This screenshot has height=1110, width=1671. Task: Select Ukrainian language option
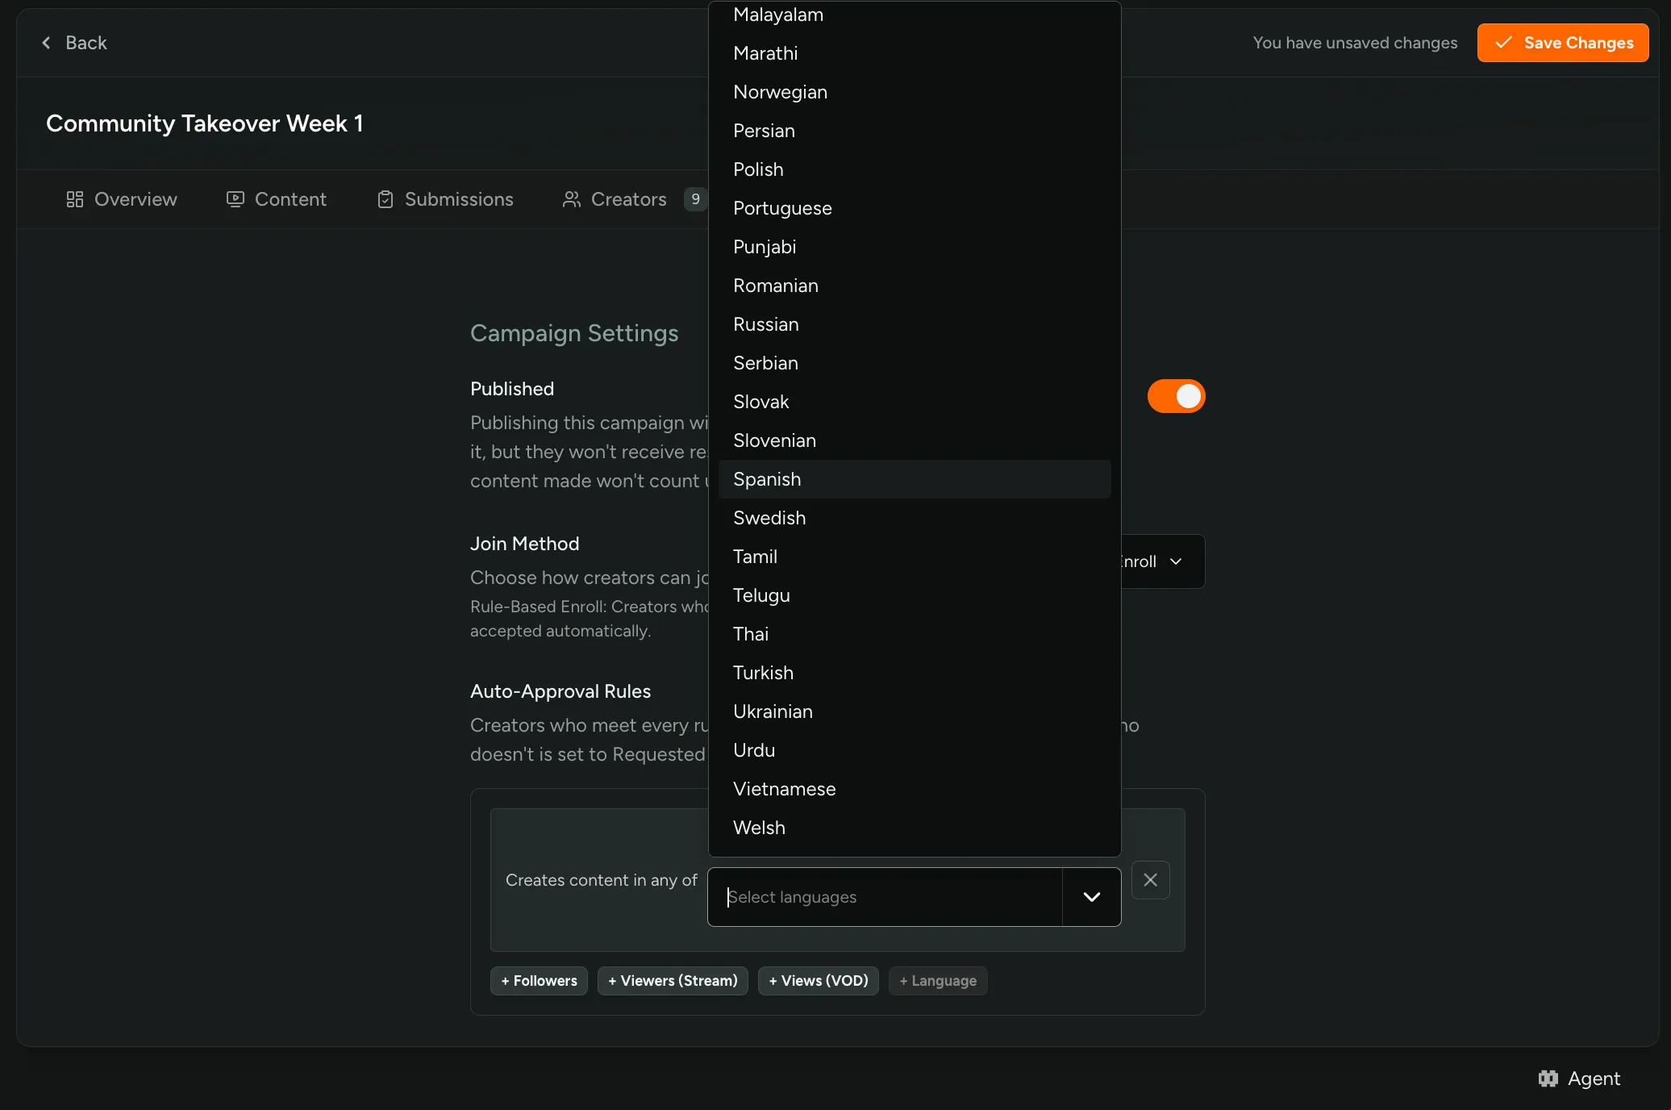click(915, 711)
